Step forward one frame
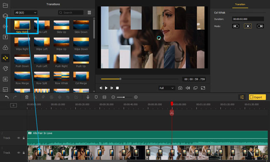The image size is (270, 162). pyautogui.click(x=112, y=88)
